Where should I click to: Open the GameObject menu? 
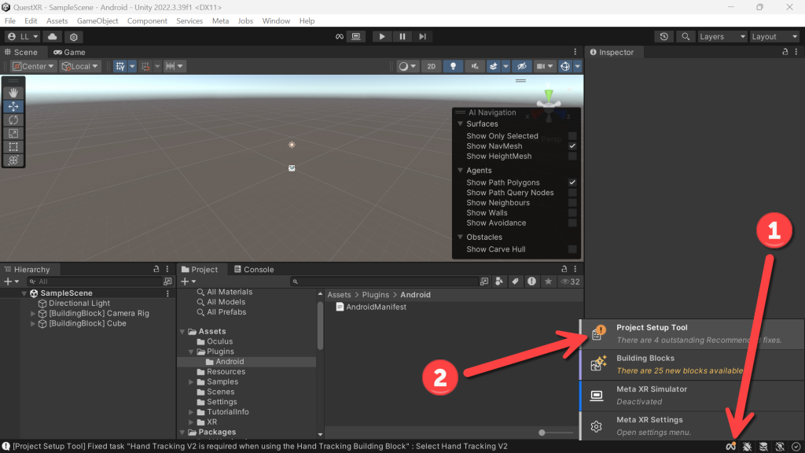(97, 21)
